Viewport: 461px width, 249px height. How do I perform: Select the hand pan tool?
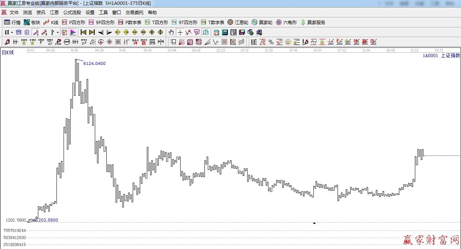pyautogui.click(x=171, y=32)
